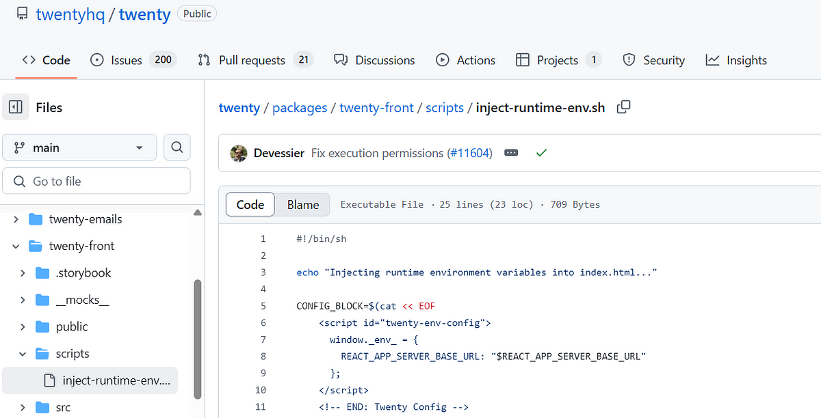Open the twenty repository name link
Viewport: 821px width, 418px height.
144,14
